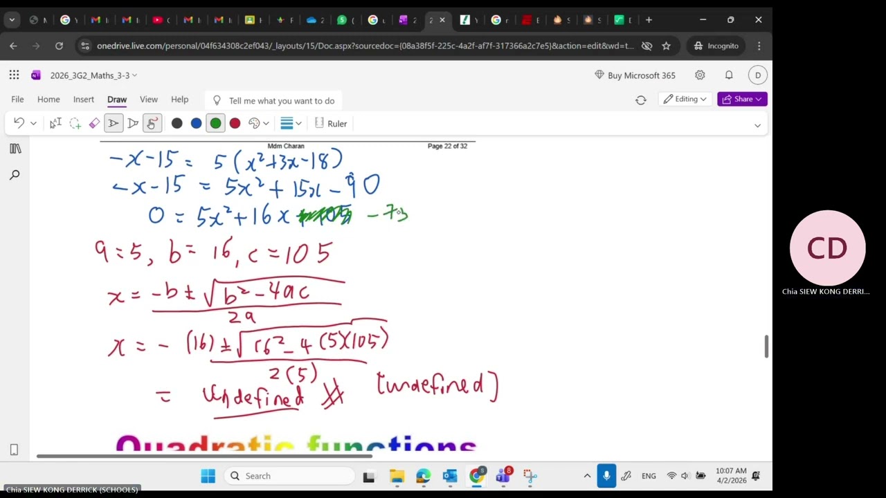Reload the browser page
886x498 pixels.
[59, 46]
